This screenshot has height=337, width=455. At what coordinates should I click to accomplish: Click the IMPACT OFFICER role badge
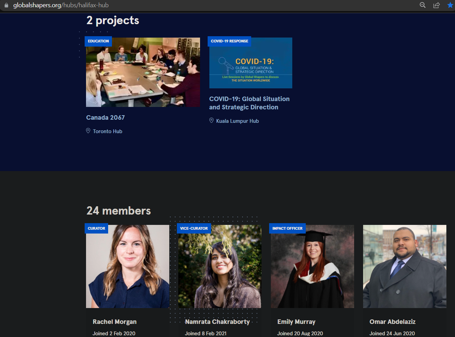(287, 228)
